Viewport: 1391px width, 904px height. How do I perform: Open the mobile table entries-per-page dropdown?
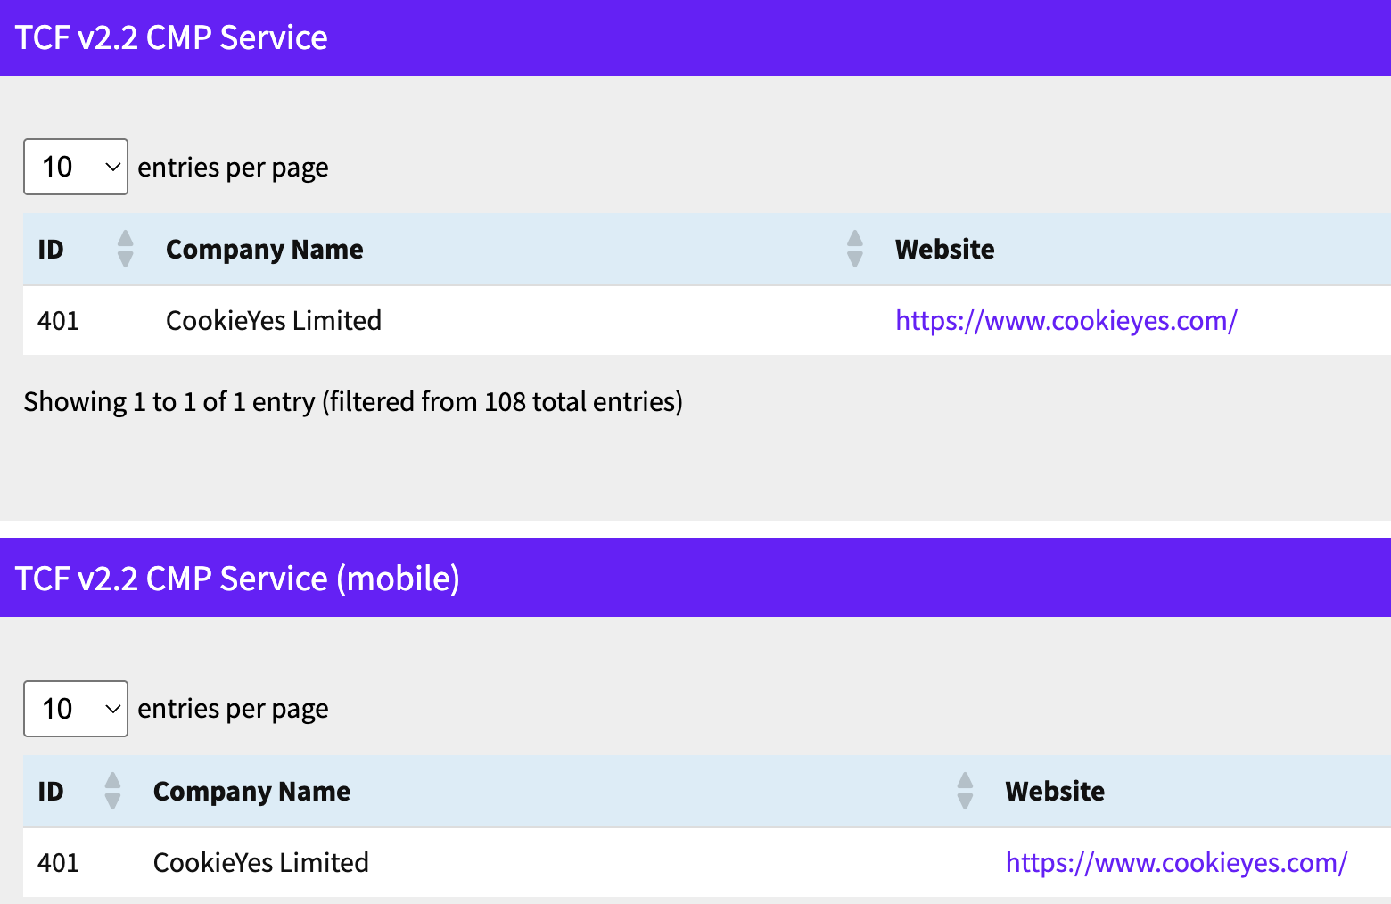tap(76, 709)
